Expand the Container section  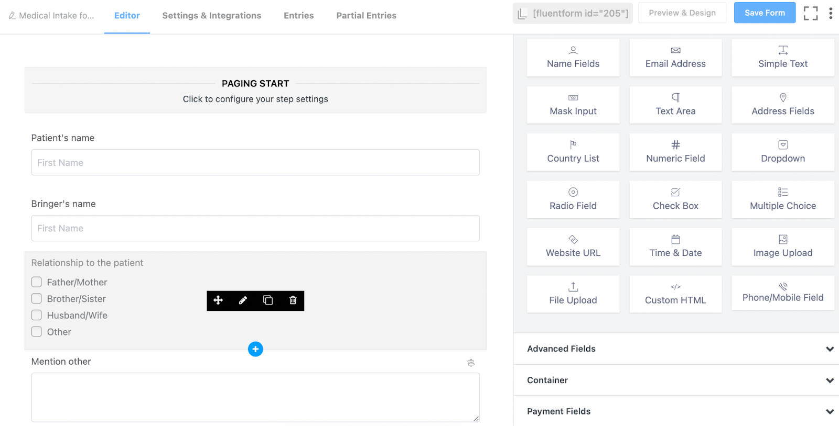tap(676, 380)
